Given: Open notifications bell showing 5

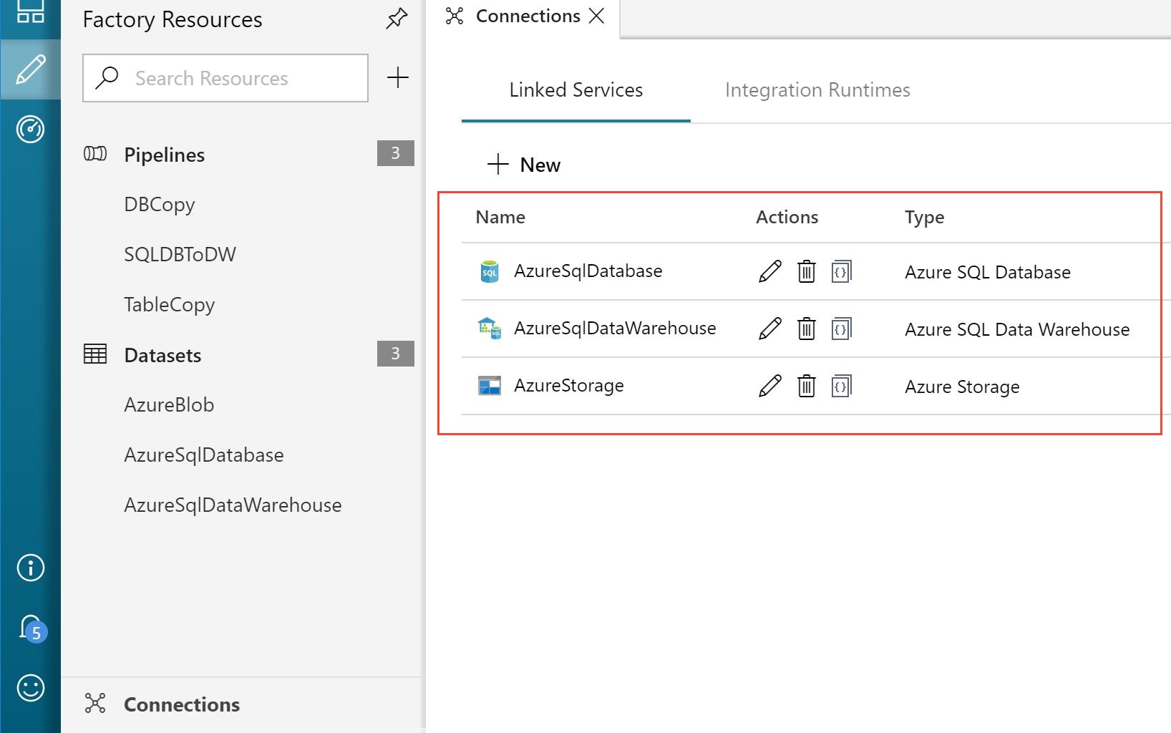Looking at the screenshot, I should [x=32, y=628].
